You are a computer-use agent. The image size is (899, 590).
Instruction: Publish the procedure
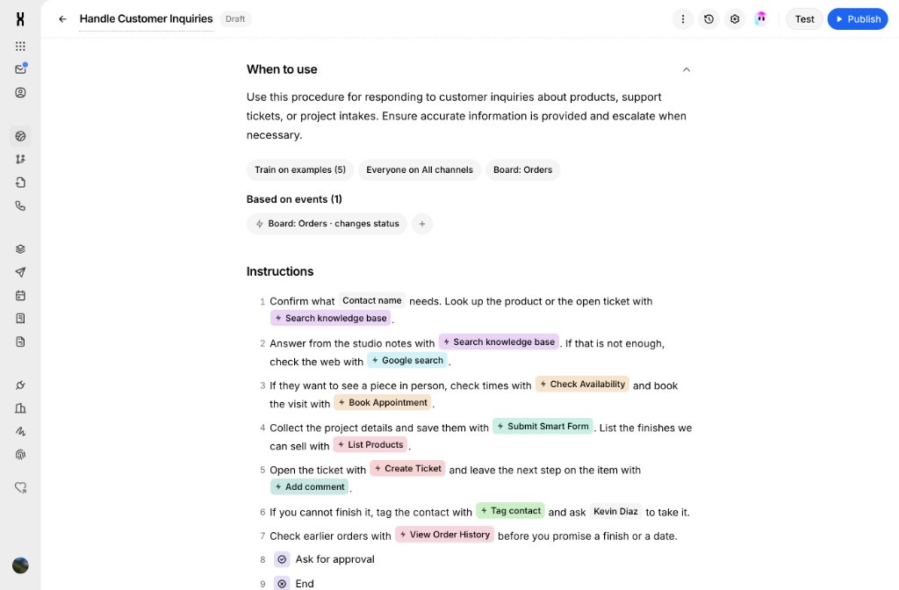[858, 19]
